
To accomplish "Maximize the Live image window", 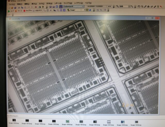I will pyautogui.click(x=152, y=18).
